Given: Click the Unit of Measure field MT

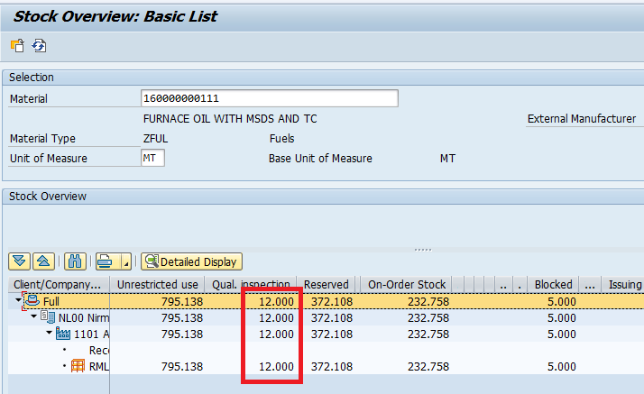Looking at the screenshot, I should 152,158.
